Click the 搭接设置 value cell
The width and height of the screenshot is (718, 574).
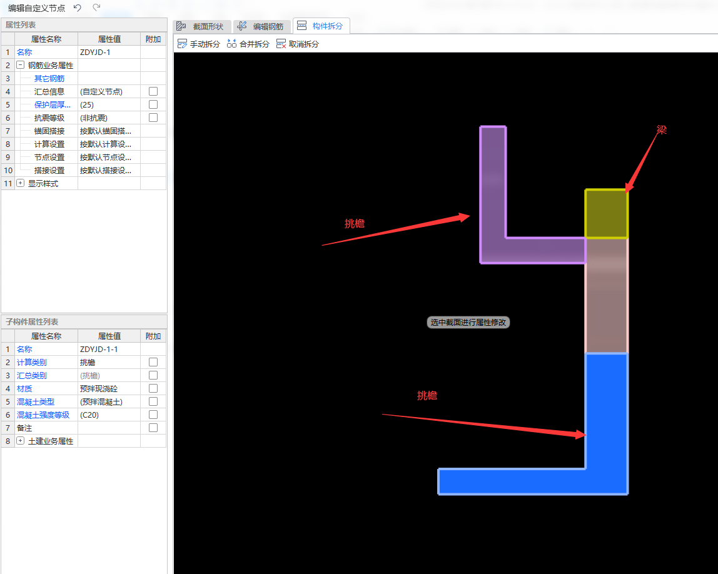tap(109, 170)
